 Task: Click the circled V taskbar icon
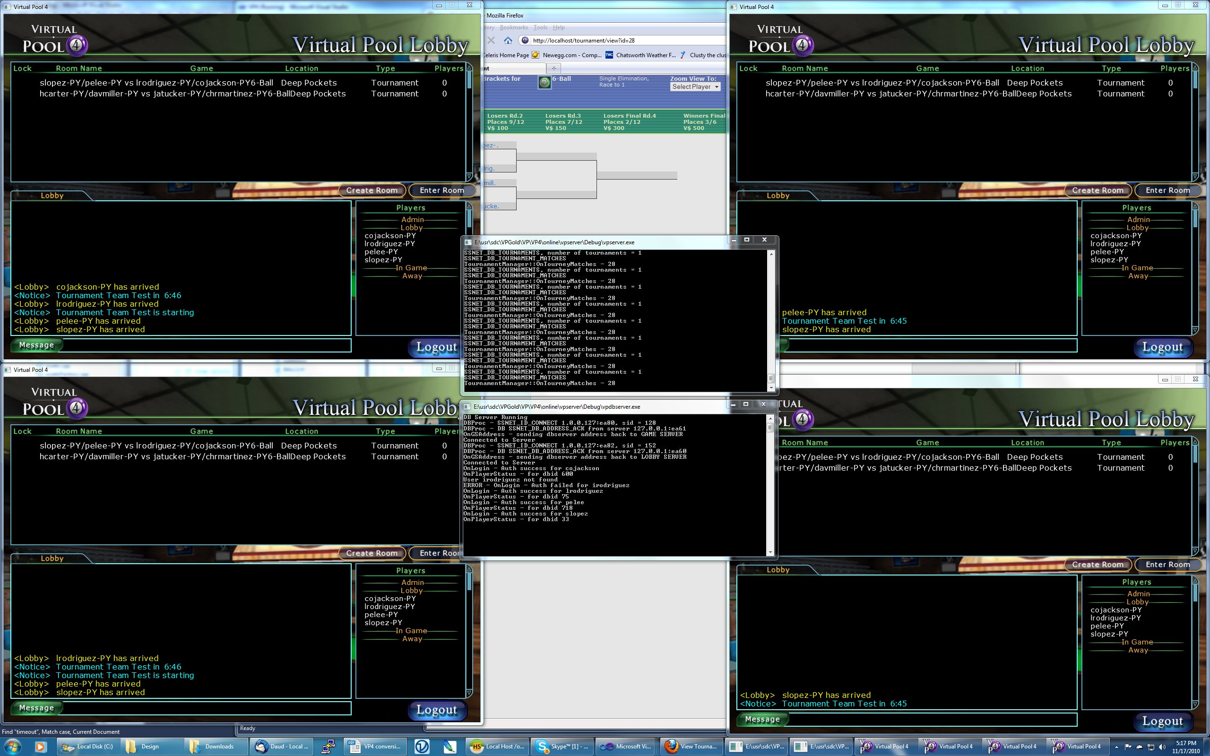tap(423, 747)
